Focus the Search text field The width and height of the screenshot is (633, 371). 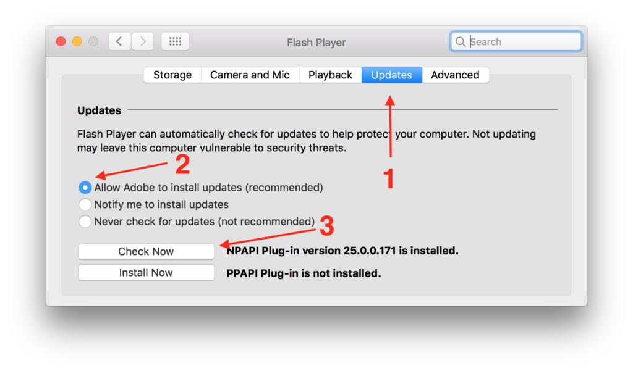[x=516, y=41]
